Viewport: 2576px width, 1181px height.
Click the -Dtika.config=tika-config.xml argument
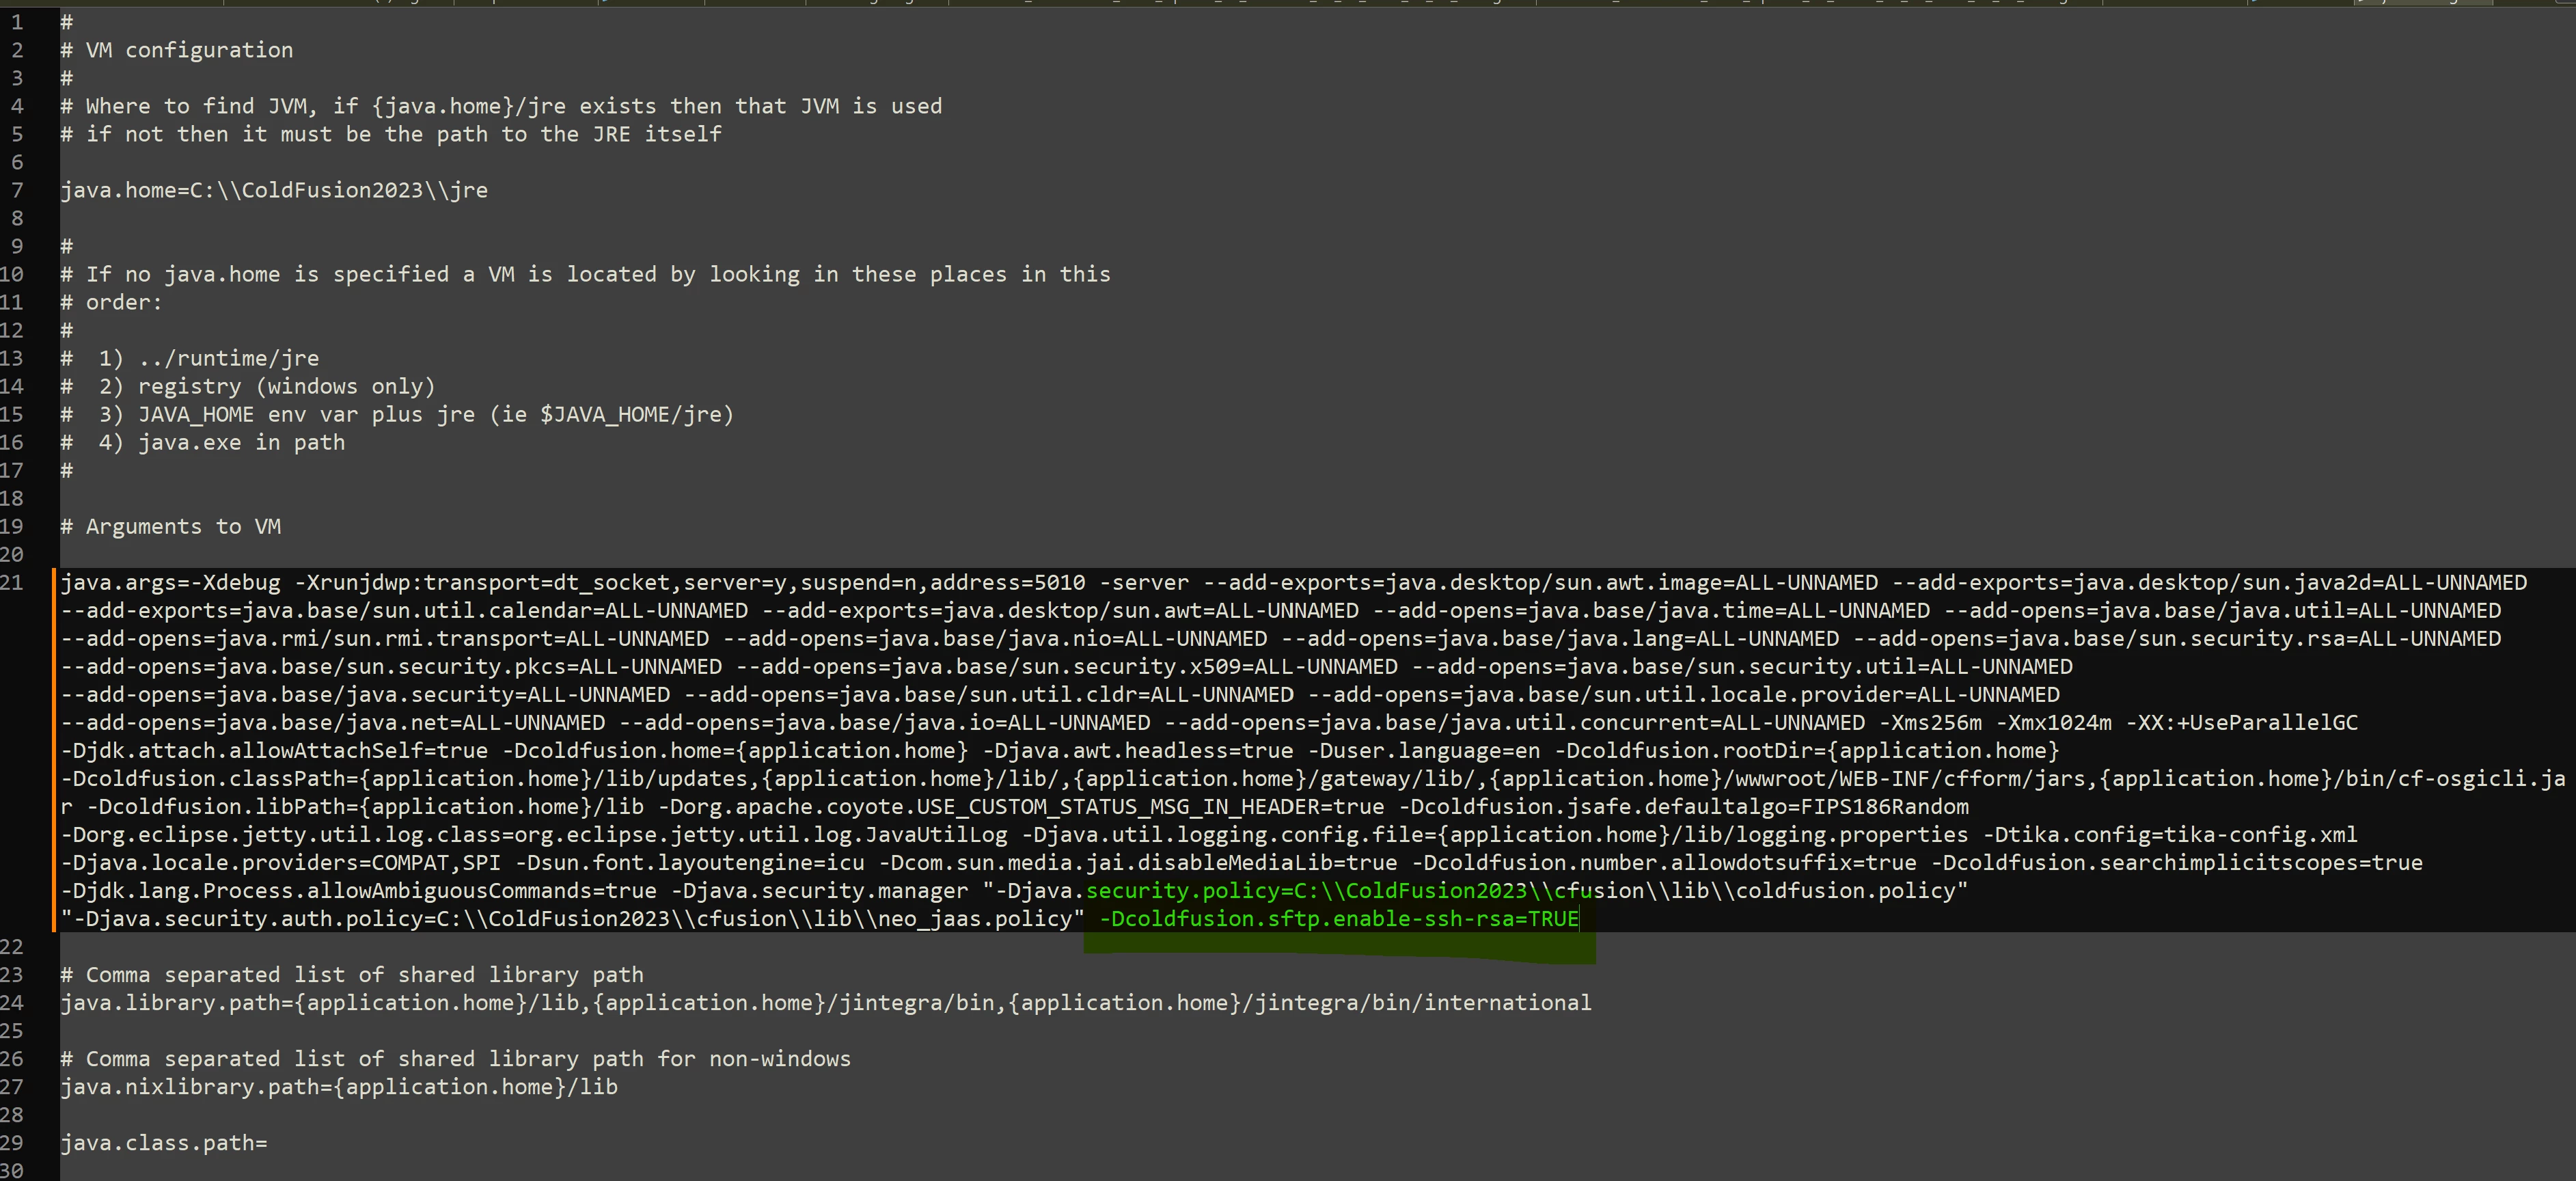2170,835
